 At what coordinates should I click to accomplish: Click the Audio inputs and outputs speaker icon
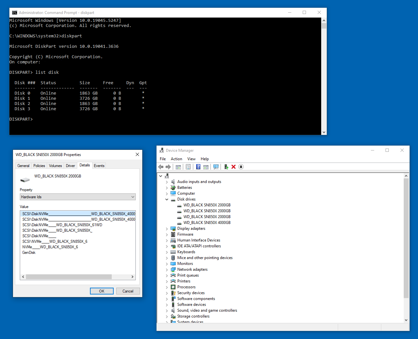[x=173, y=182]
